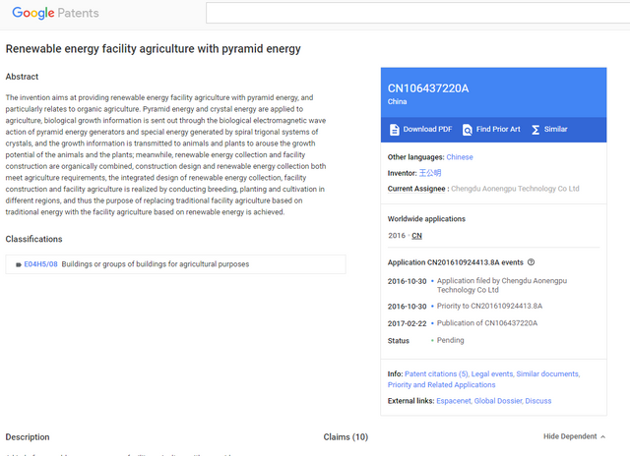Screen dimensions: 630x456
Task: Click the classification tag icon beside E04H5/08
Action: point(19,264)
